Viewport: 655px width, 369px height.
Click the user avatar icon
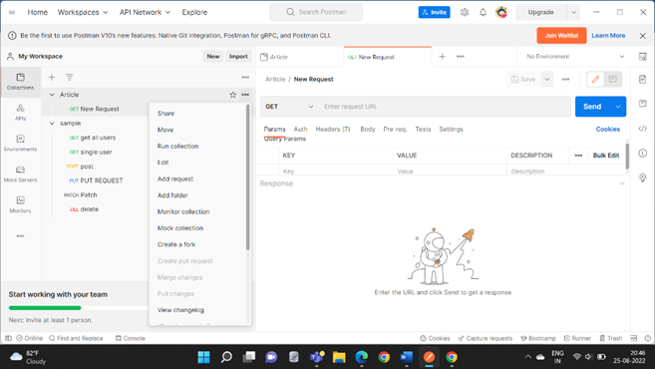[501, 13]
